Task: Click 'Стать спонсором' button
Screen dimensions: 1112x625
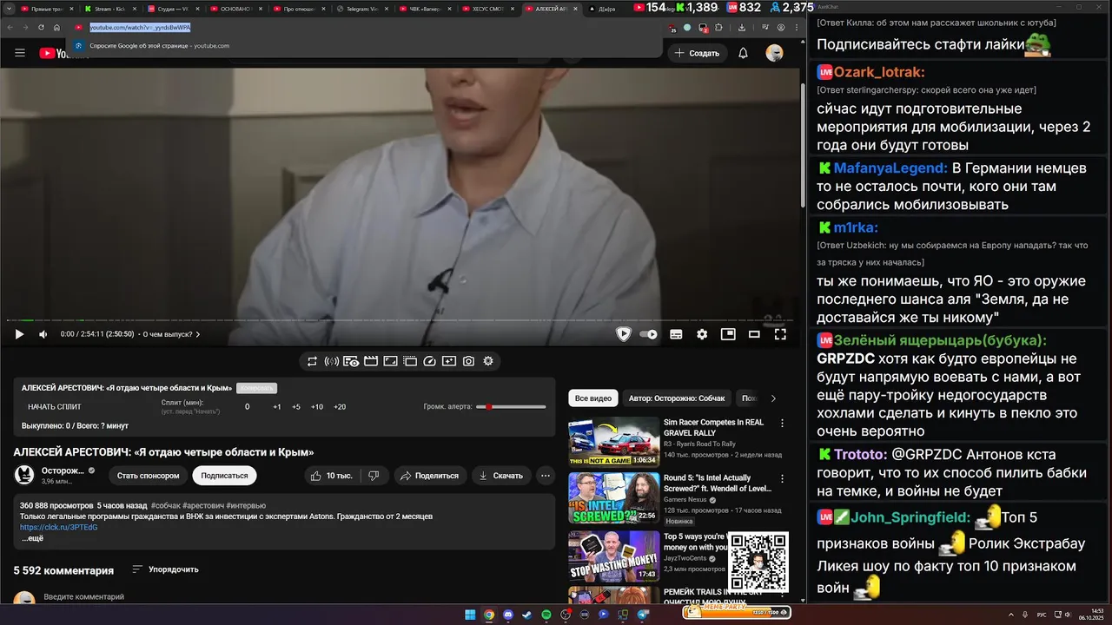Action: click(x=149, y=476)
